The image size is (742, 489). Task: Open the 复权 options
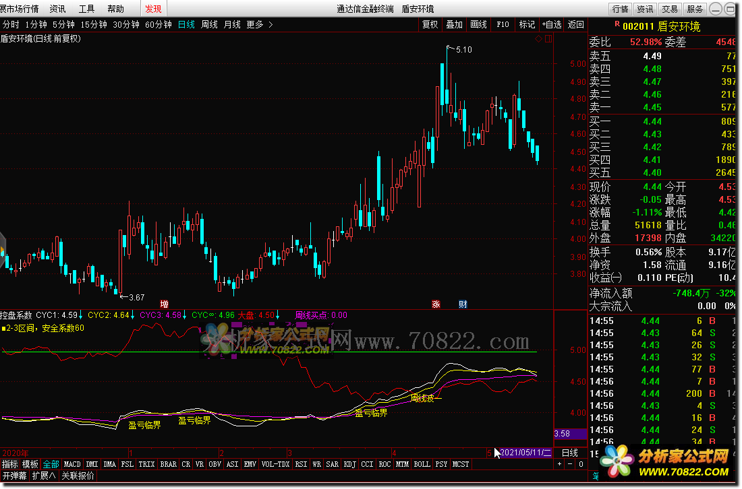[430, 24]
